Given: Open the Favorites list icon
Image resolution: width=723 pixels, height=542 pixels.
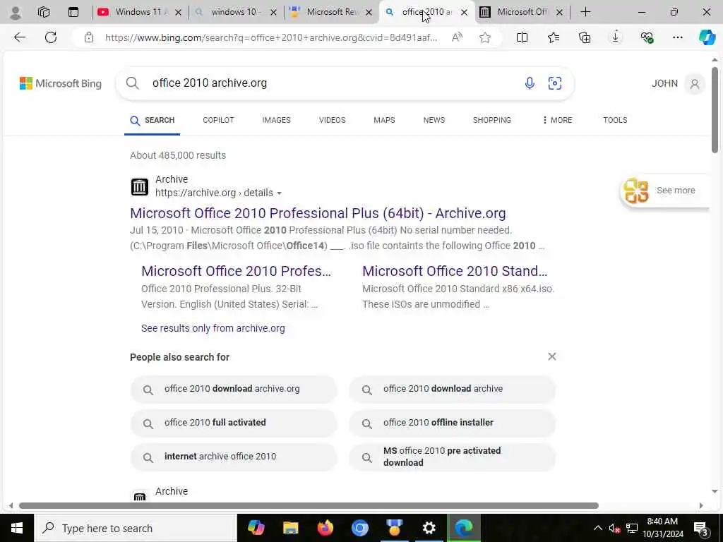Looking at the screenshot, I should [x=554, y=37].
